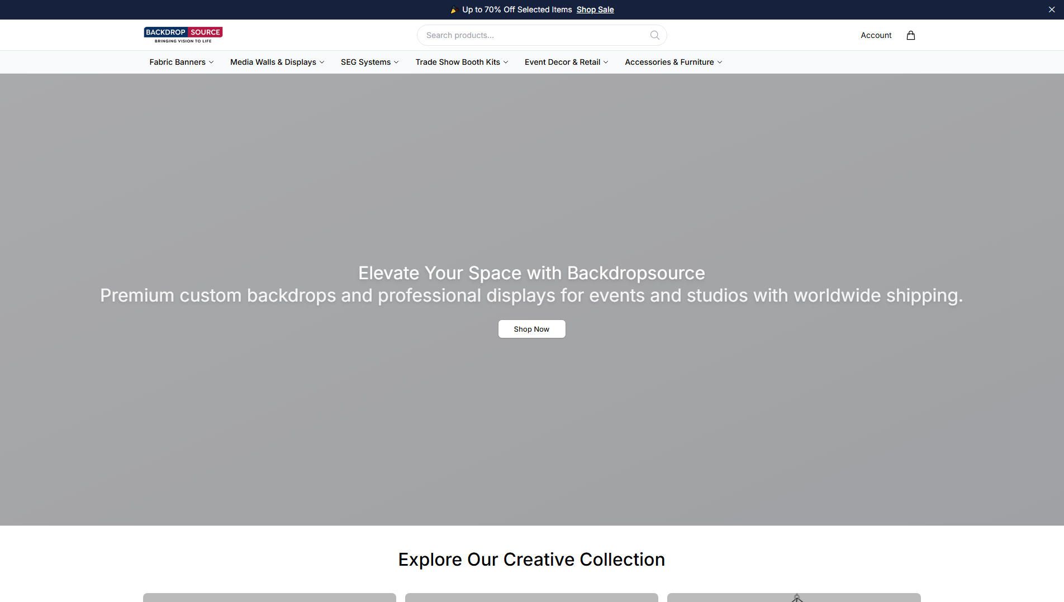Expand the Media Walls & Displays menu
This screenshot has height=602, width=1064.
coord(277,62)
